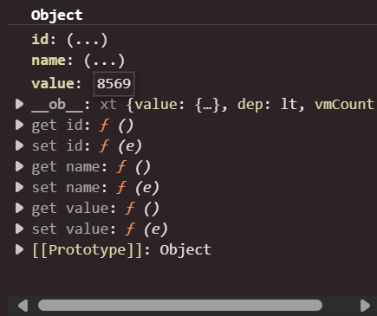Expand the set value setter arrow
The width and height of the screenshot is (377, 316).
point(19,229)
